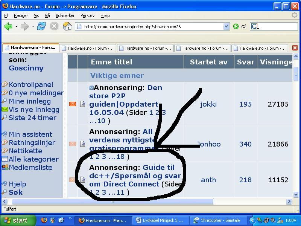Viewport: 301px width, 226px height.
Task: Open anth's profile link
Action: 208,180
